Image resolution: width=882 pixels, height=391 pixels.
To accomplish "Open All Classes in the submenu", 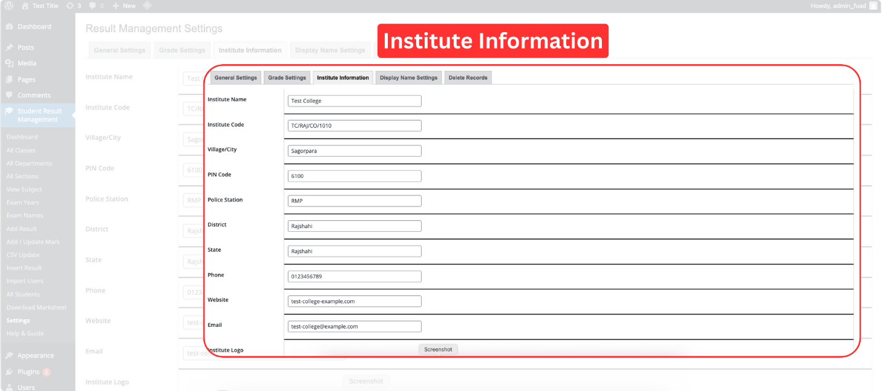I will (x=21, y=150).
